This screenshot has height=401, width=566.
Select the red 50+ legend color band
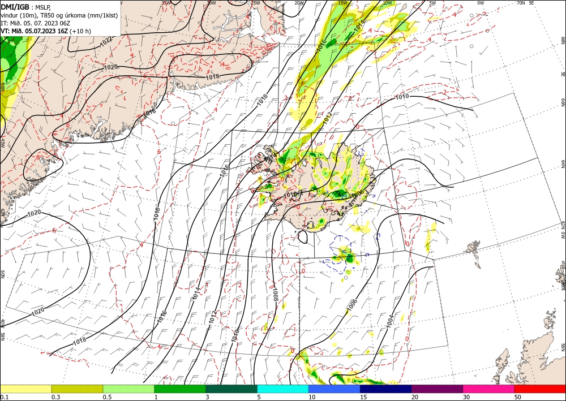point(540,389)
